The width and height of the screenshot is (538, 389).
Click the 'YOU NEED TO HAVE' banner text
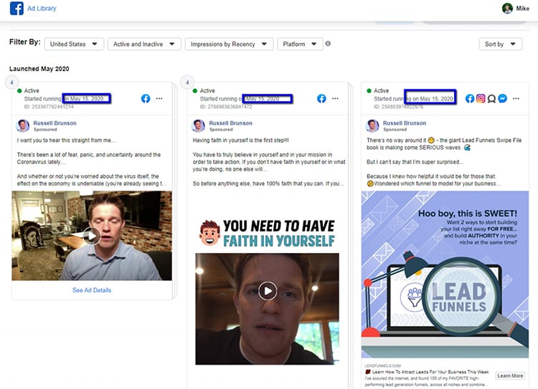[278, 226]
